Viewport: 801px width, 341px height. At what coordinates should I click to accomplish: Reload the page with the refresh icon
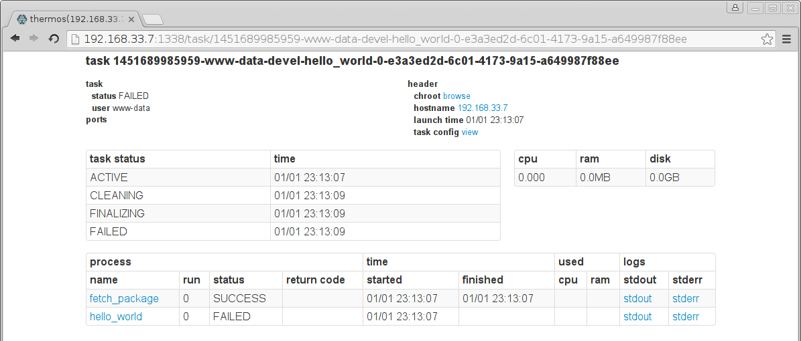(54, 39)
